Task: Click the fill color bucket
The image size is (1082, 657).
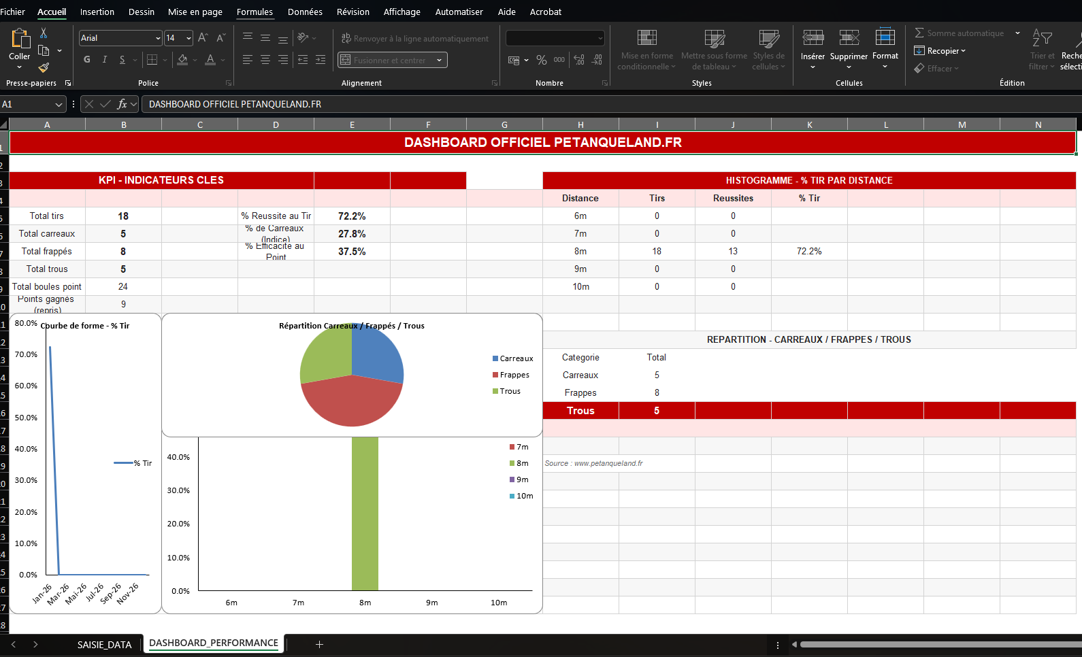Action: pyautogui.click(x=182, y=60)
